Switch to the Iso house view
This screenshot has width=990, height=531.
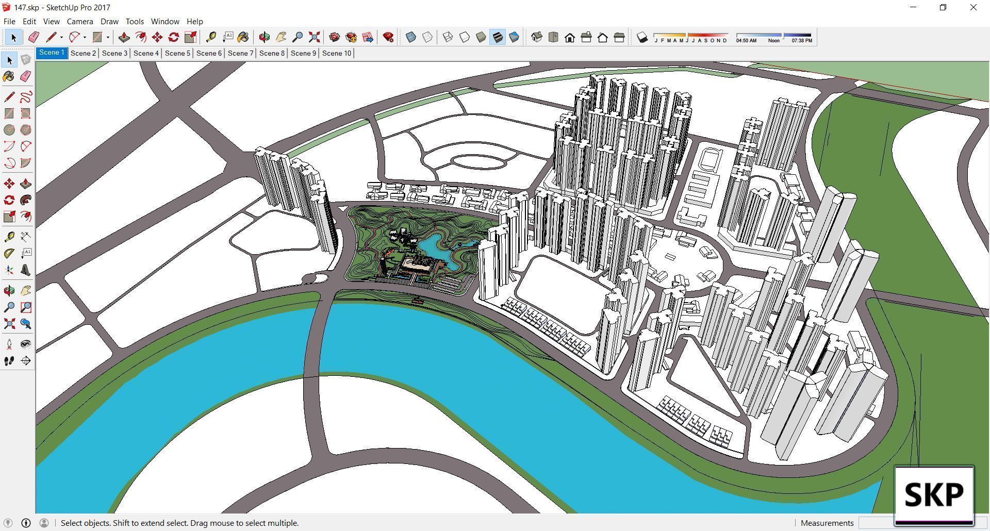(x=537, y=37)
